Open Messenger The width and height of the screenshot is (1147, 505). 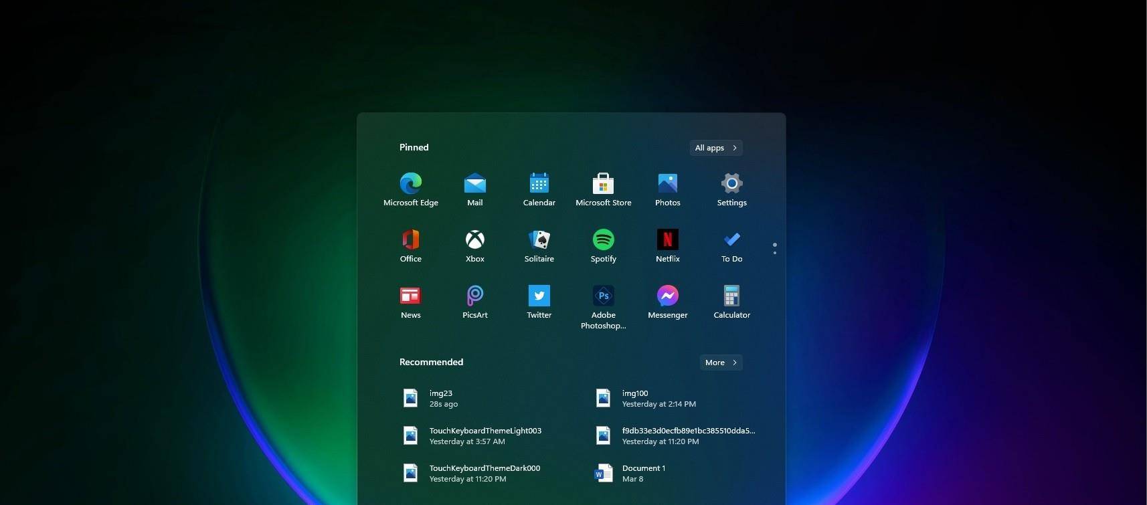tap(668, 302)
